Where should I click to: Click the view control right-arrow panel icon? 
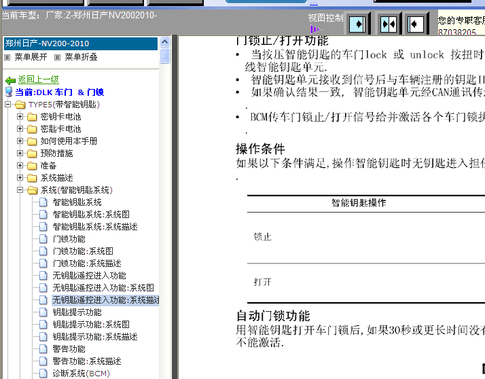[357, 24]
